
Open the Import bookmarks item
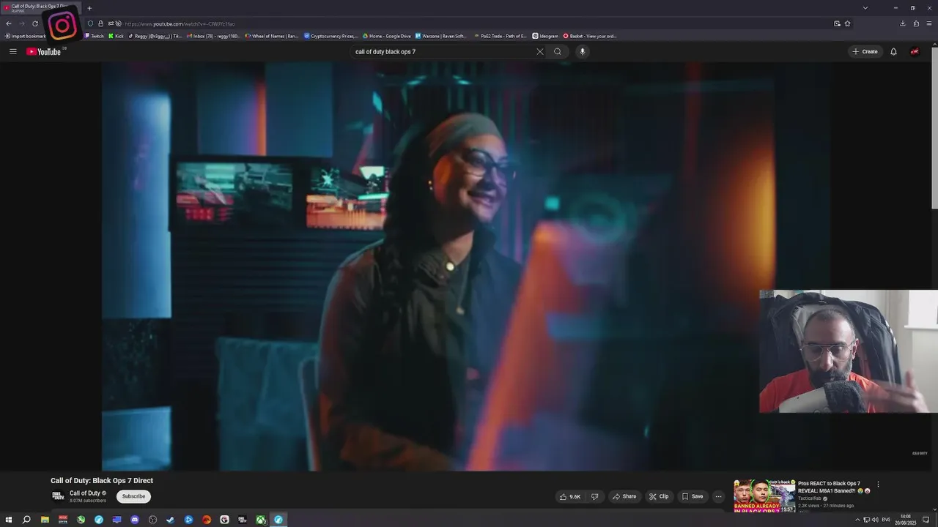tap(25, 36)
